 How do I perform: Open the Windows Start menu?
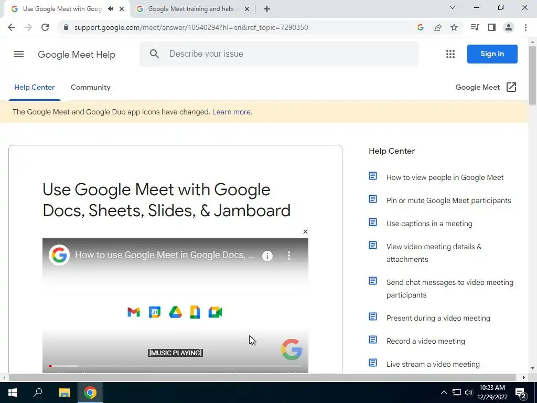point(13,393)
